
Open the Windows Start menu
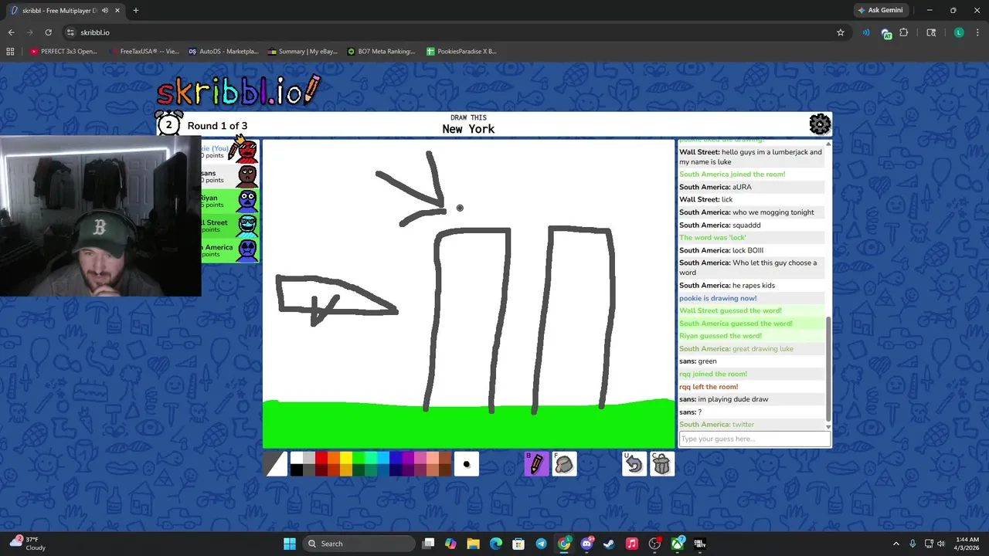[290, 544]
